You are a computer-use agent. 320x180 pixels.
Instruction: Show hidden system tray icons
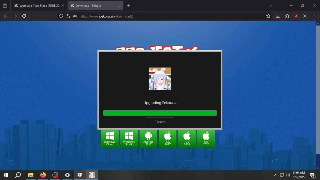tap(276, 175)
